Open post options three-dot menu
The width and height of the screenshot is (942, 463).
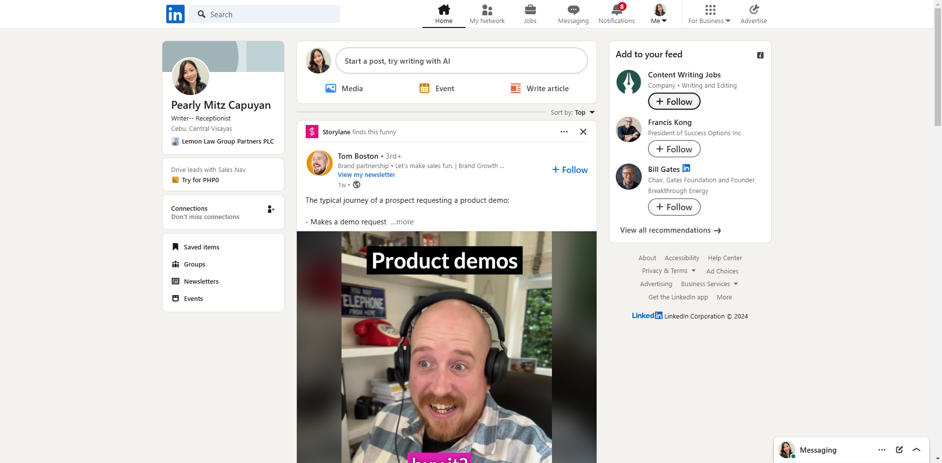coord(564,132)
